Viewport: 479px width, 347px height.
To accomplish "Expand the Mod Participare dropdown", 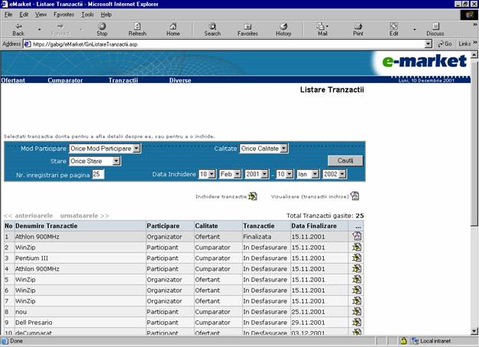I will click(x=137, y=148).
